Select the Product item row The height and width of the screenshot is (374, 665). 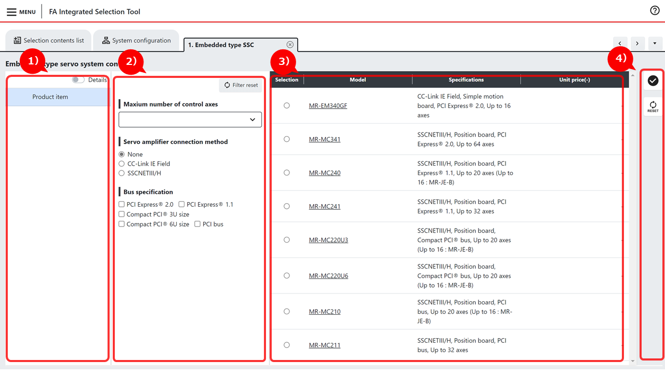tap(58, 97)
